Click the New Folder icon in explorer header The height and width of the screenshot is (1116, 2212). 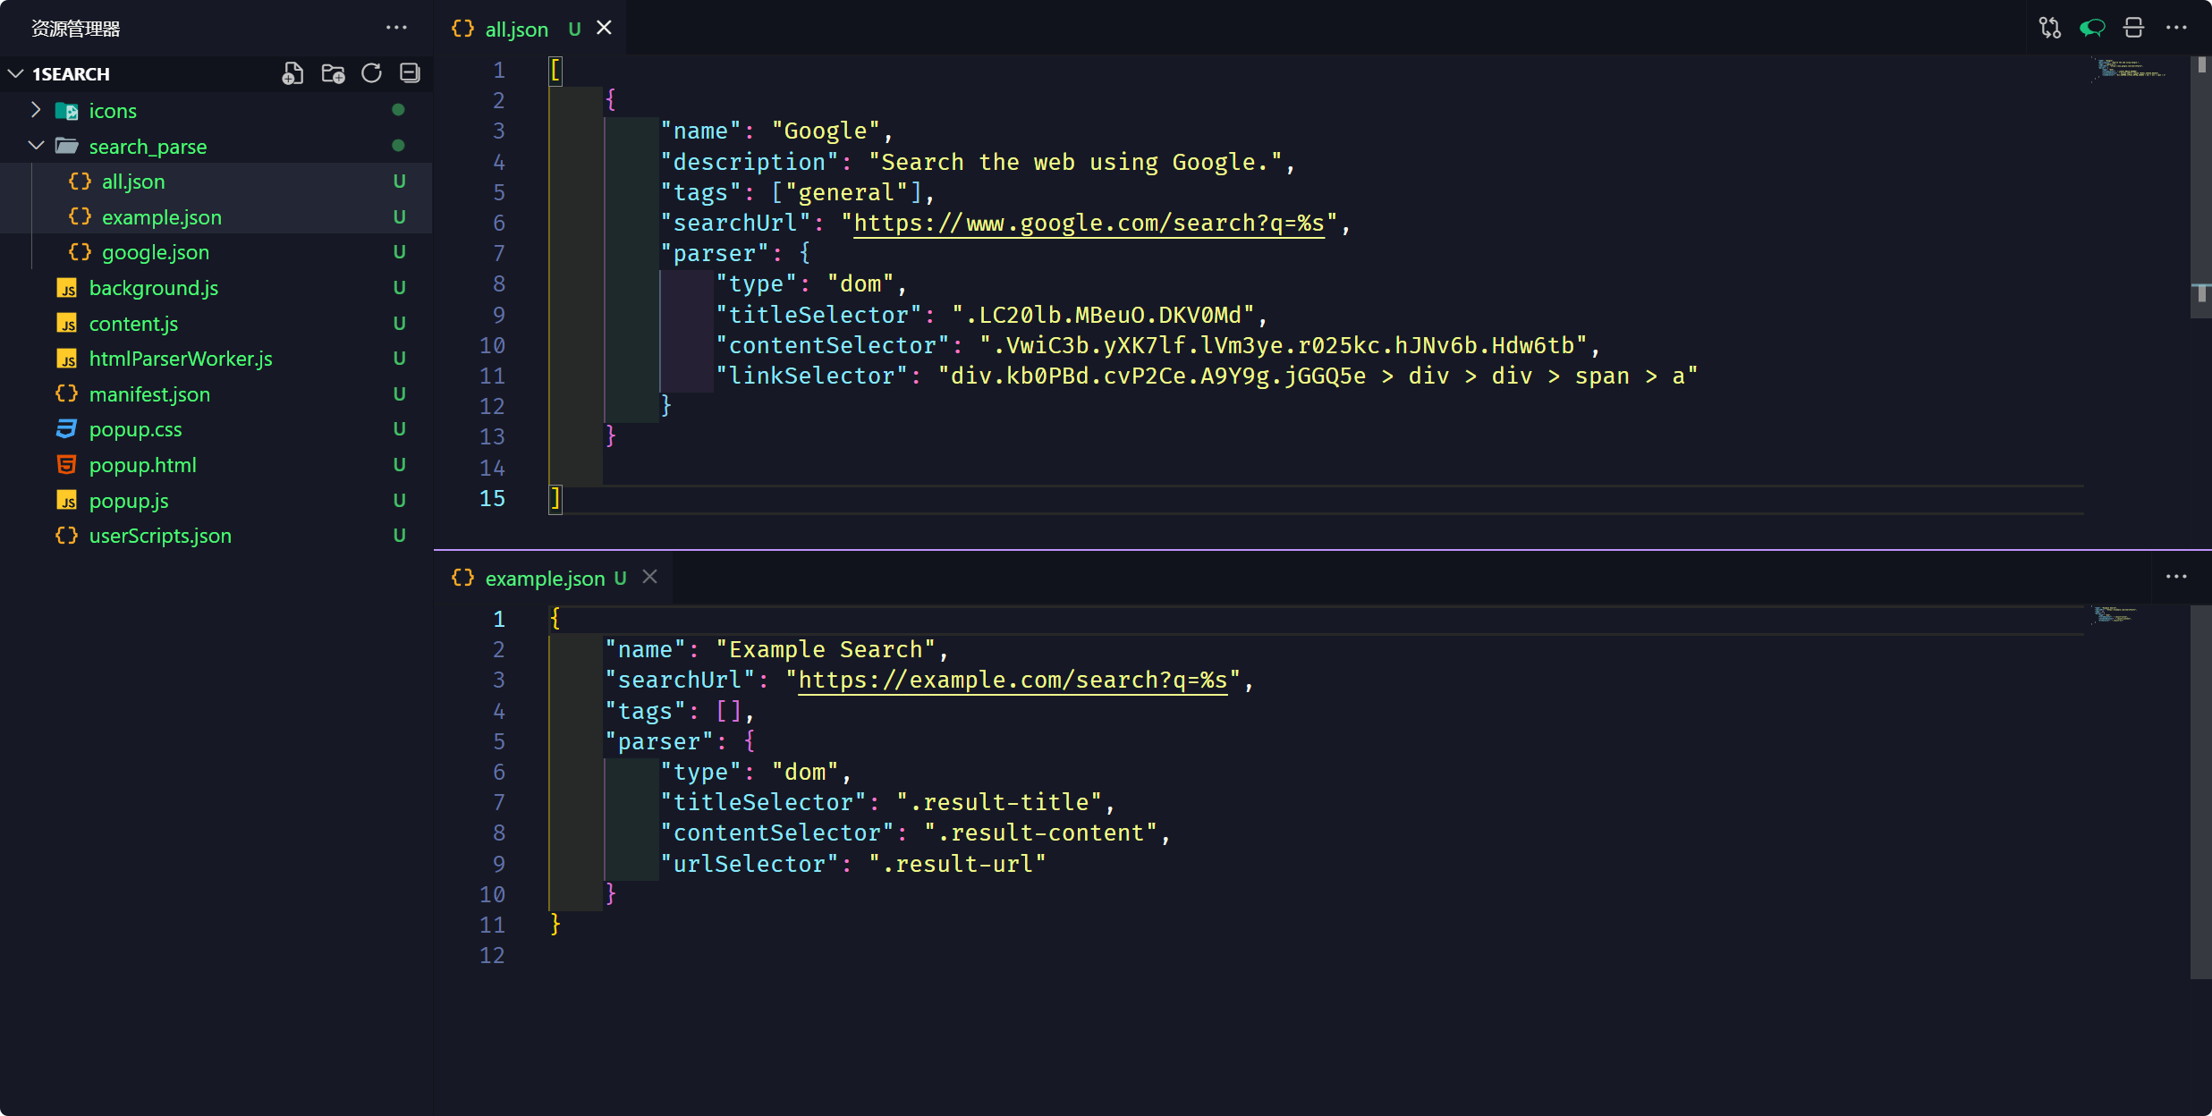pyautogui.click(x=333, y=73)
